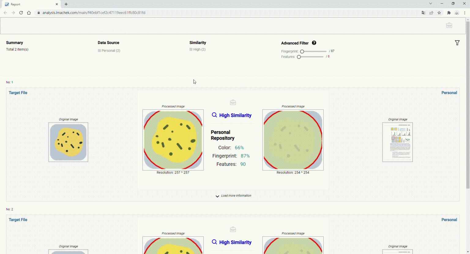The image size is (470, 254).
Task: Click High Similarity magnifier in No. 1
Action: coord(214,115)
